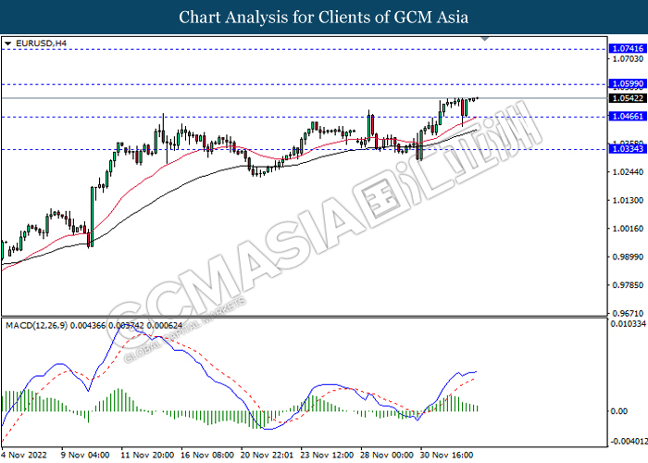This screenshot has height=463, width=648.
Task: Click the 28 Nov 00:00 time label
Action: point(387,456)
